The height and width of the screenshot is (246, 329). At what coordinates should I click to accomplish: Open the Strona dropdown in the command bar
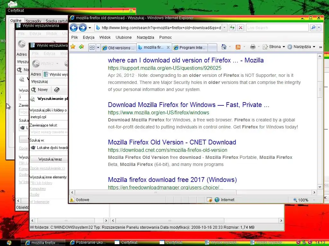click(x=274, y=47)
